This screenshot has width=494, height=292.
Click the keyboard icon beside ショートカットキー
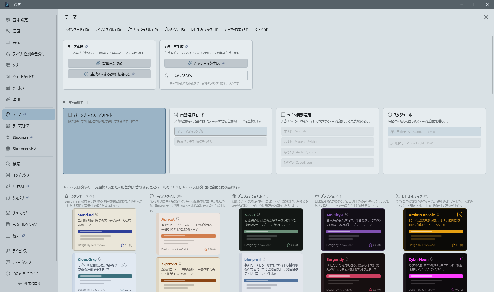click(8, 77)
